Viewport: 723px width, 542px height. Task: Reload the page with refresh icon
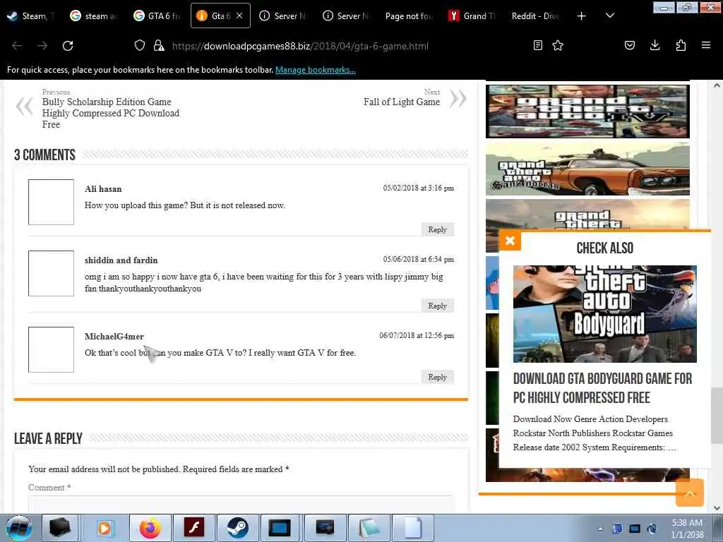pos(68,46)
